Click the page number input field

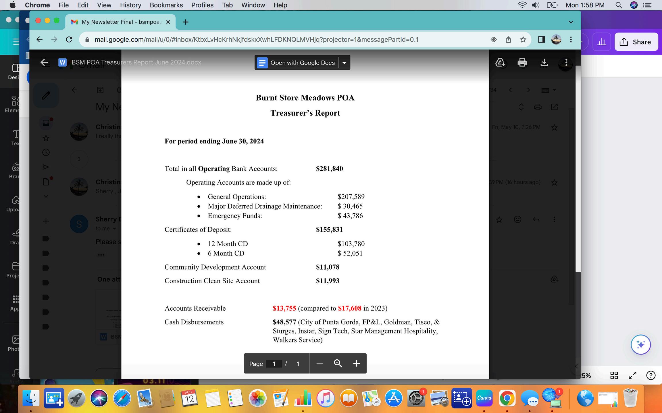[x=274, y=364]
